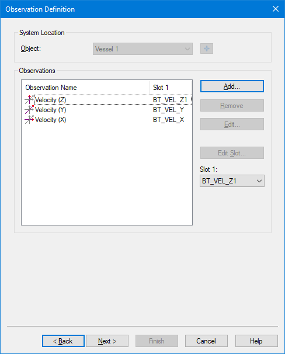
Task: Go to the Next page
Action: tap(107, 341)
